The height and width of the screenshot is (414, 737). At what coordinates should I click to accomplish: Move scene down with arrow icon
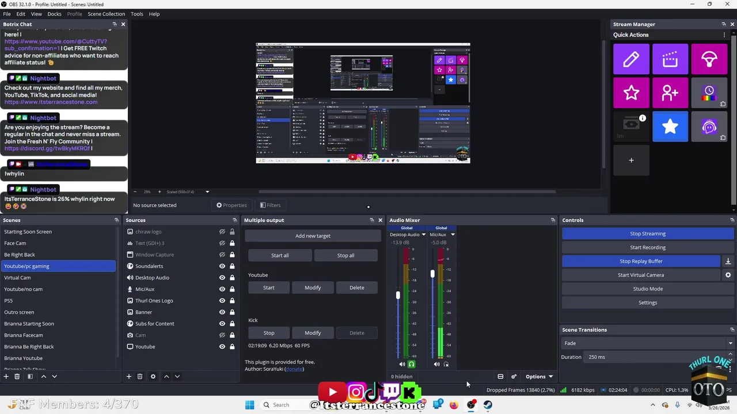[54, 377]
